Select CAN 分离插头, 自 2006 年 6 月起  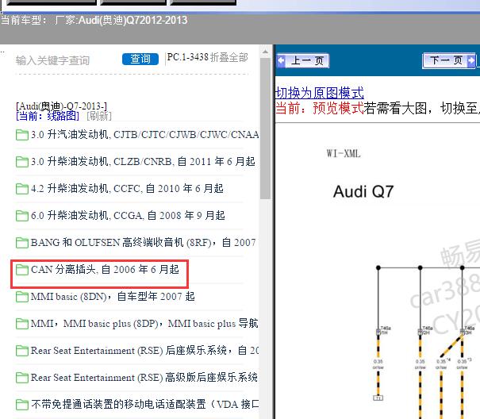105,269
